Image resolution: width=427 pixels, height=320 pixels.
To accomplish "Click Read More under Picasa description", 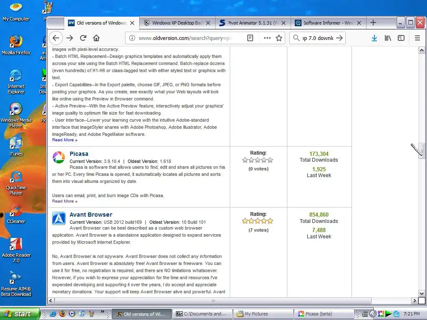I will click(65, 201).
